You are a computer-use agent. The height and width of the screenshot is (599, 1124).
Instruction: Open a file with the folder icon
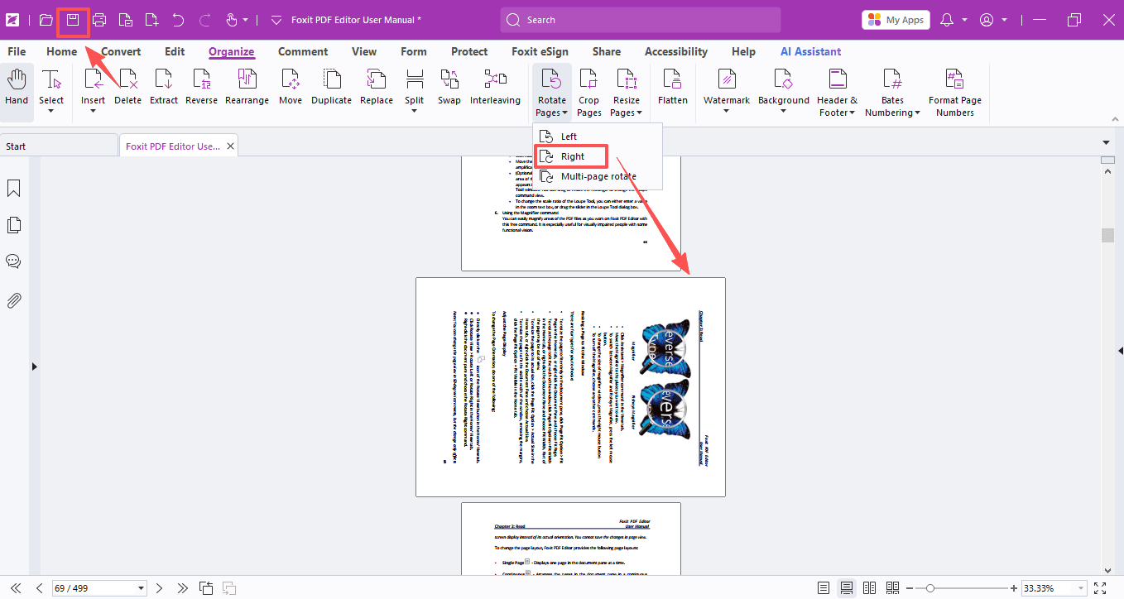(46, 20)
